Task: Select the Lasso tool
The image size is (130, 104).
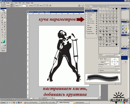Action: (x=2, y=15)
